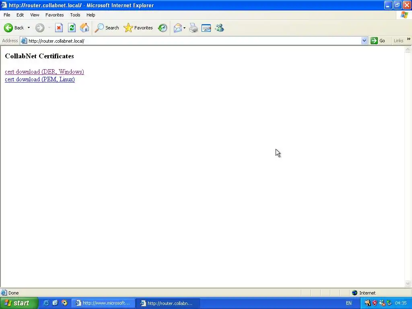Click the scrollbar down arrow
412x309 pixels.
[408, 283]
